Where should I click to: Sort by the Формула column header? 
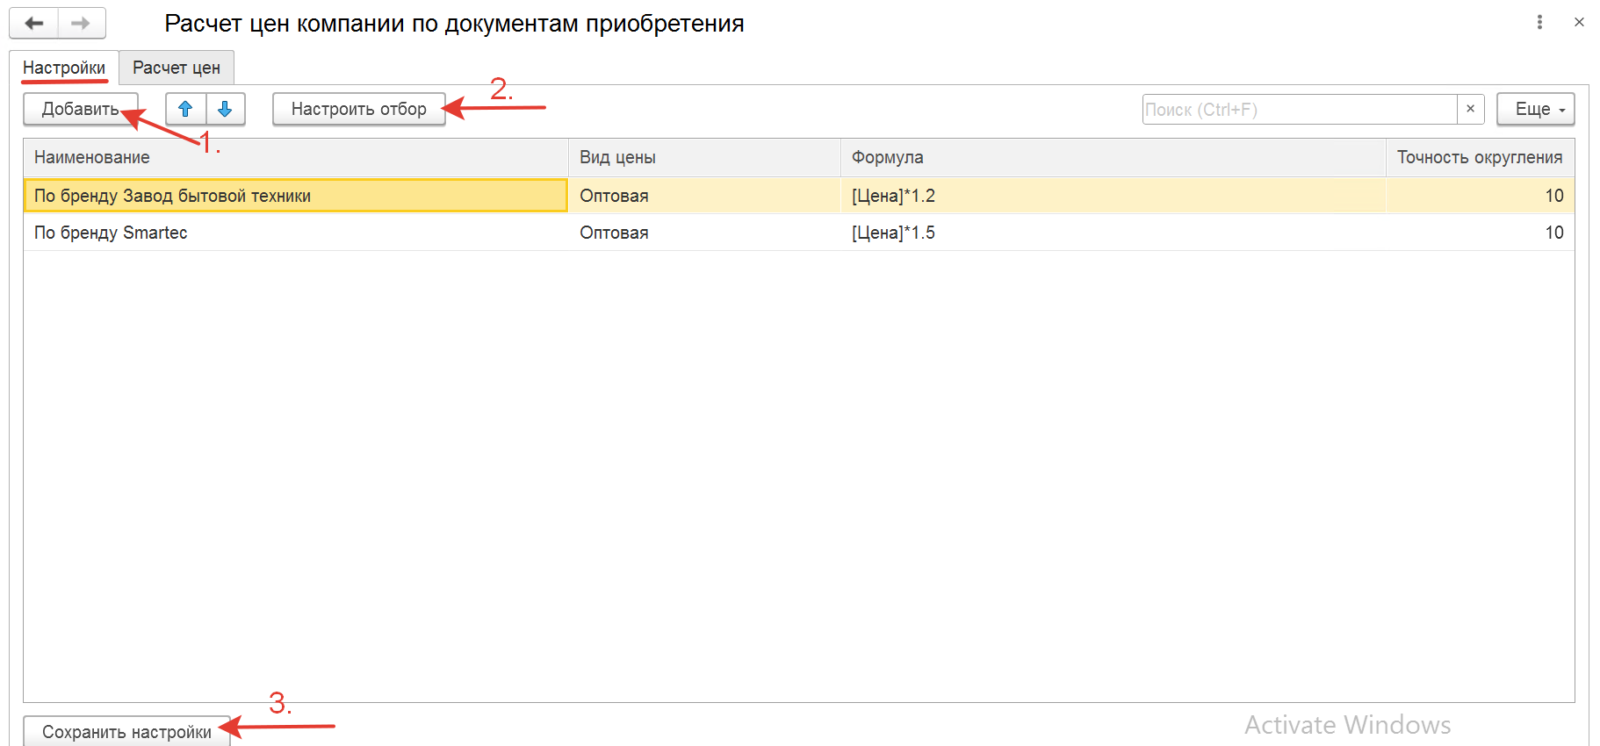coord(1113,157)
